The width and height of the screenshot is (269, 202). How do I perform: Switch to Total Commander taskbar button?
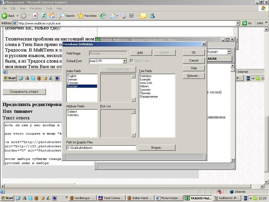pyautogui.click(x=111, y=198)
